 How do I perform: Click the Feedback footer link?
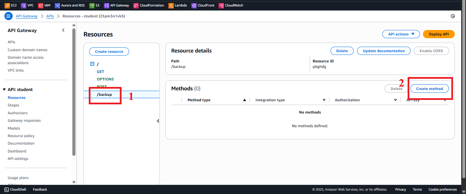[x=40, y=190]
